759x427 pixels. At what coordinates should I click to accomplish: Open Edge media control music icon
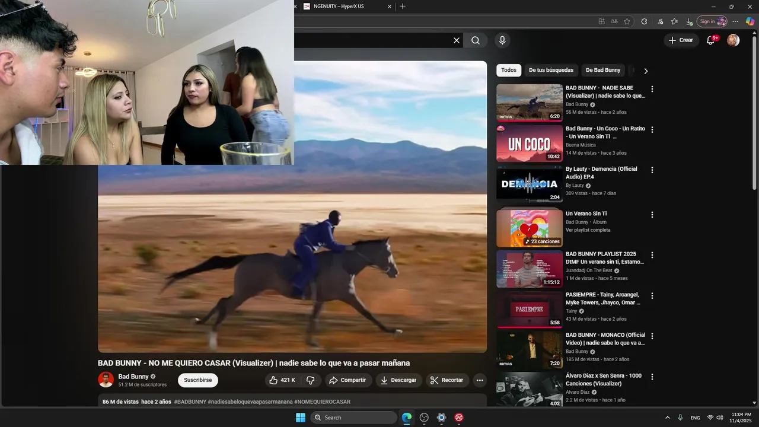pos(661,21)
